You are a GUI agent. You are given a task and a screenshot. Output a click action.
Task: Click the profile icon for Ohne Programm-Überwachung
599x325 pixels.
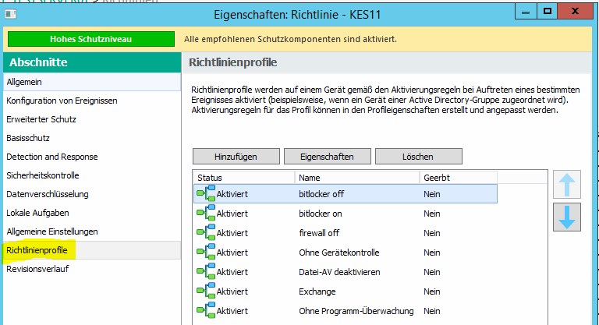tap(206, 310)
